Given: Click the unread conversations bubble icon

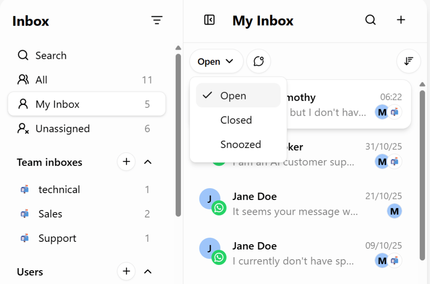Looking at the screenshot, I should pos(259,61).
